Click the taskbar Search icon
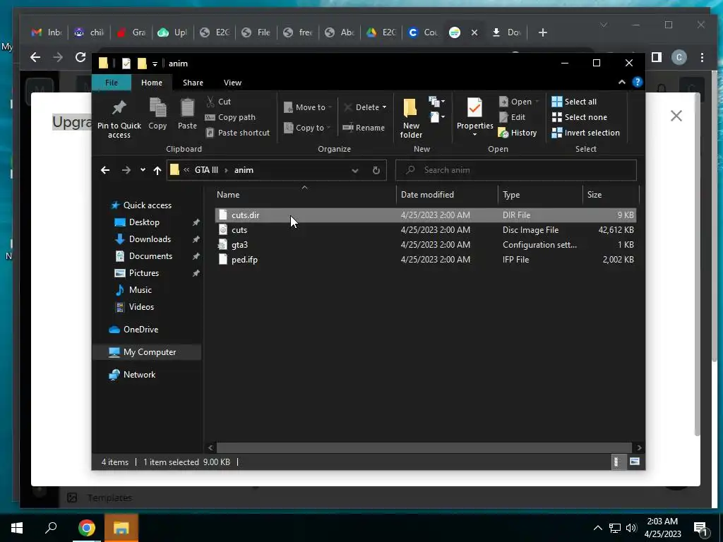 tap(51, 528)
